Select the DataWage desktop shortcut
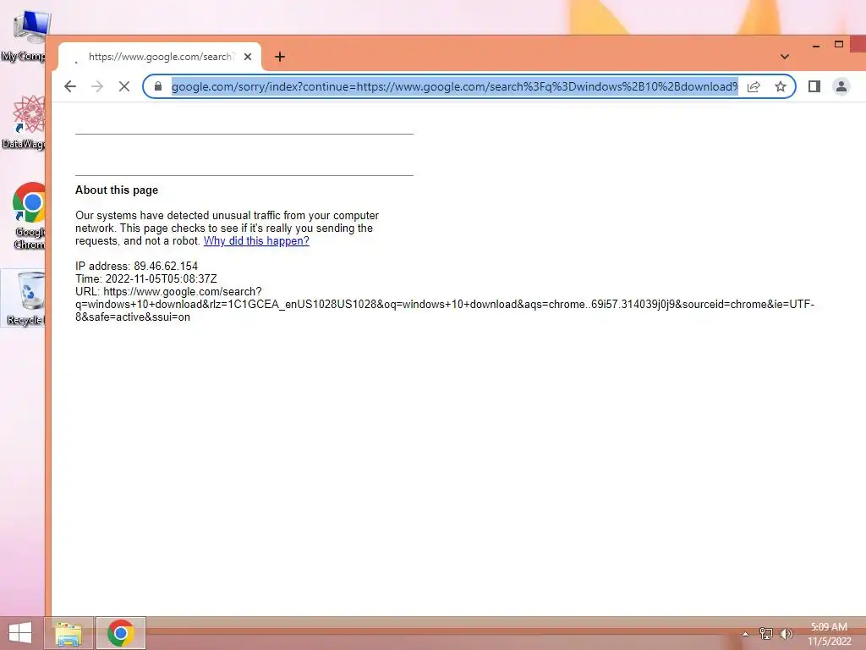 [x=25, y=122]
